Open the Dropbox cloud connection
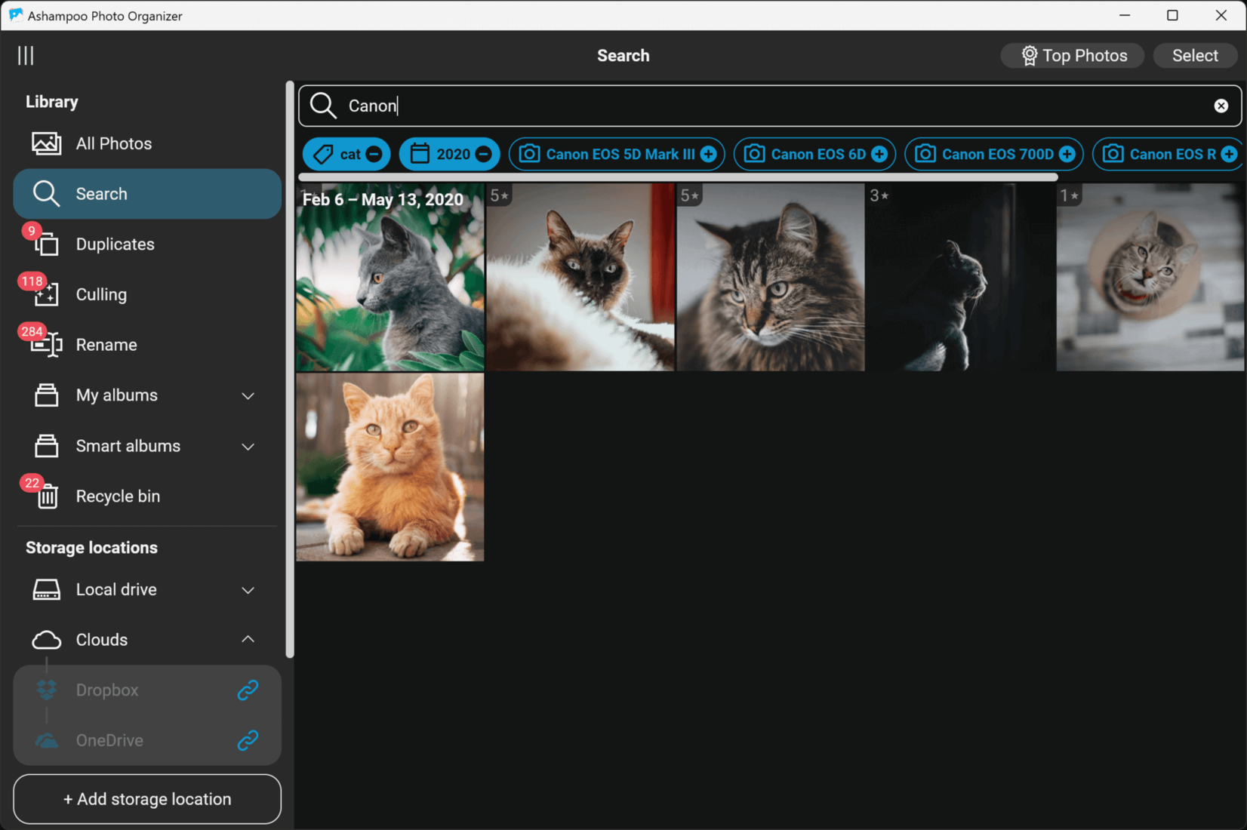The width and height of the screenshot is (1247, 830). coord(106,689)
